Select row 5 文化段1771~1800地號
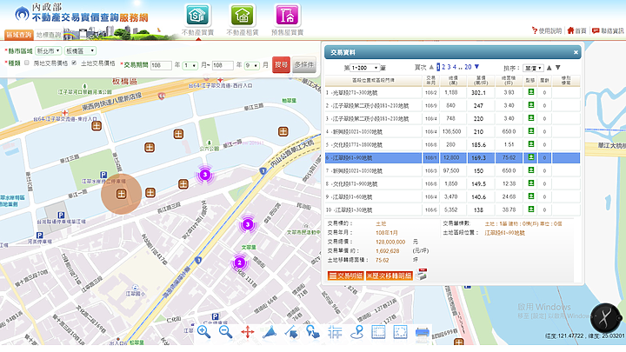 (452, 144)
